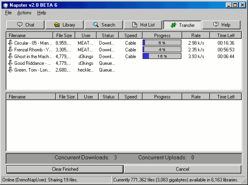The width and height of the screenshot is (248, 185).
Task: Sort downloads by File Size column header
Action: click(x=64, y=36)
